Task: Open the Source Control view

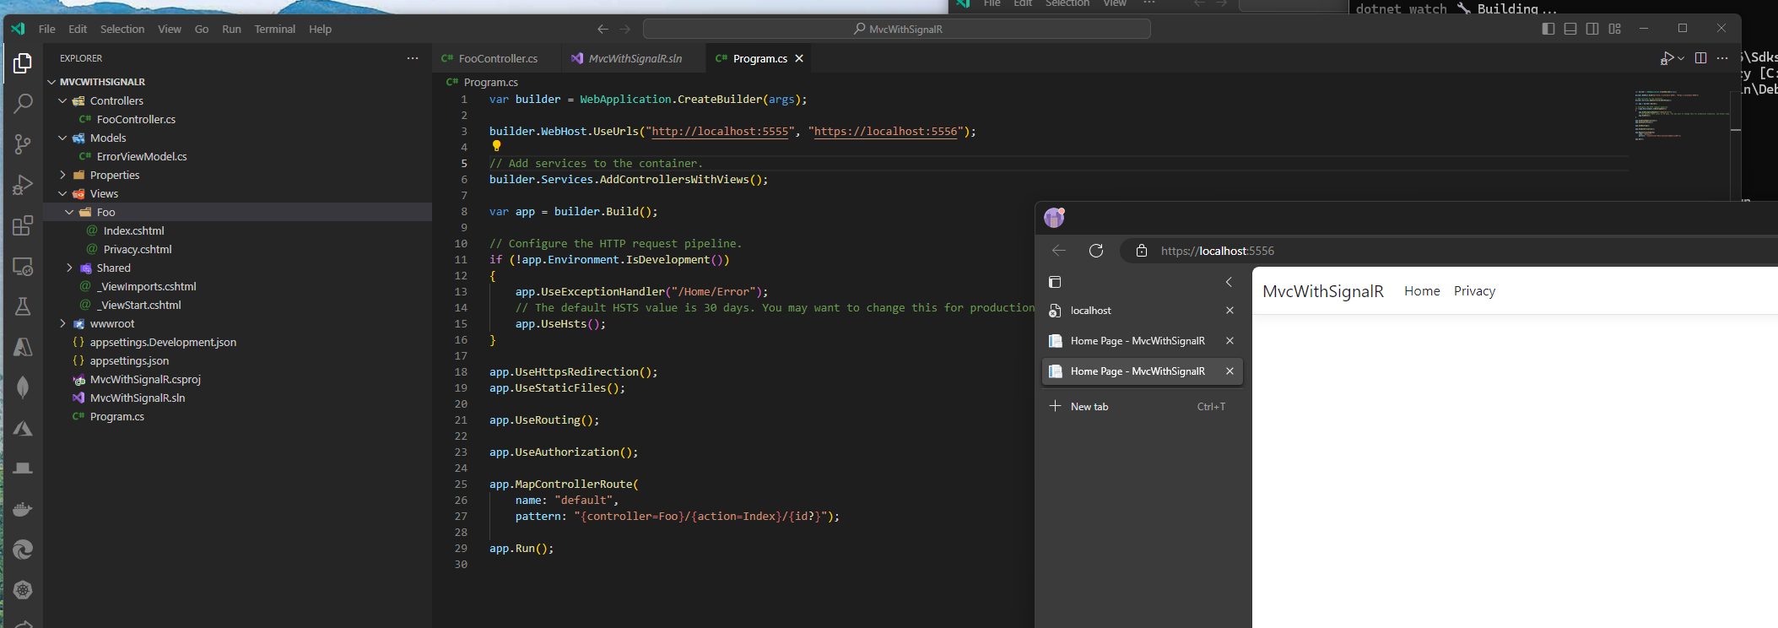Action: click(x=23, y=144)
